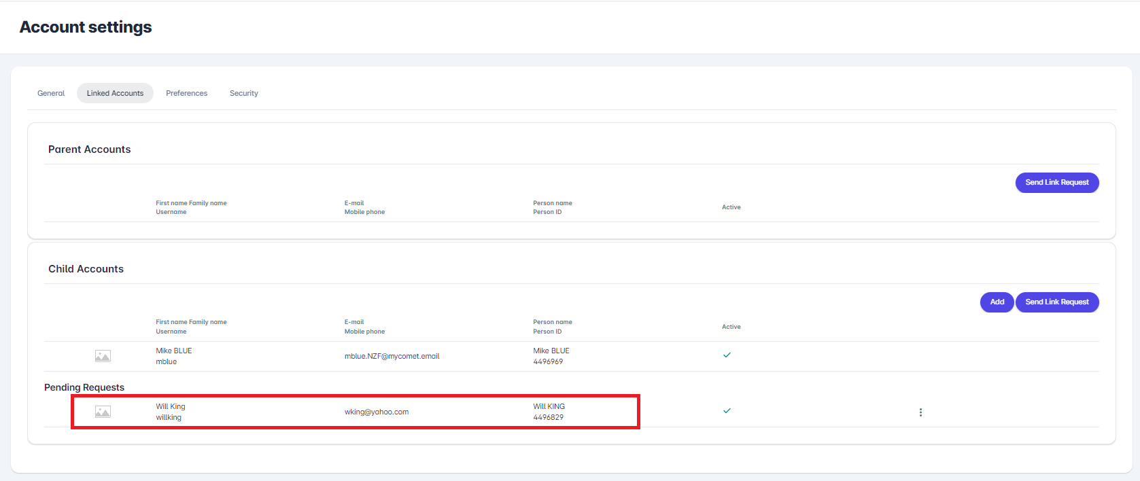The image size is (1140, 481).
Task: Click the email wking@yahoo.com
Action: coord(377,412)
